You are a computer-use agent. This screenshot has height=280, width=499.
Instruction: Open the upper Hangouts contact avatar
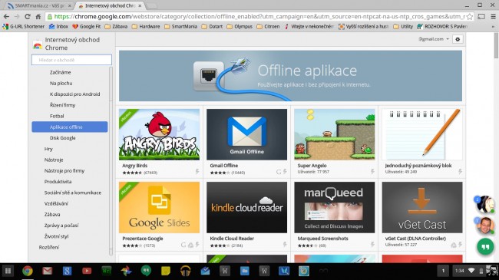point(485,204)
